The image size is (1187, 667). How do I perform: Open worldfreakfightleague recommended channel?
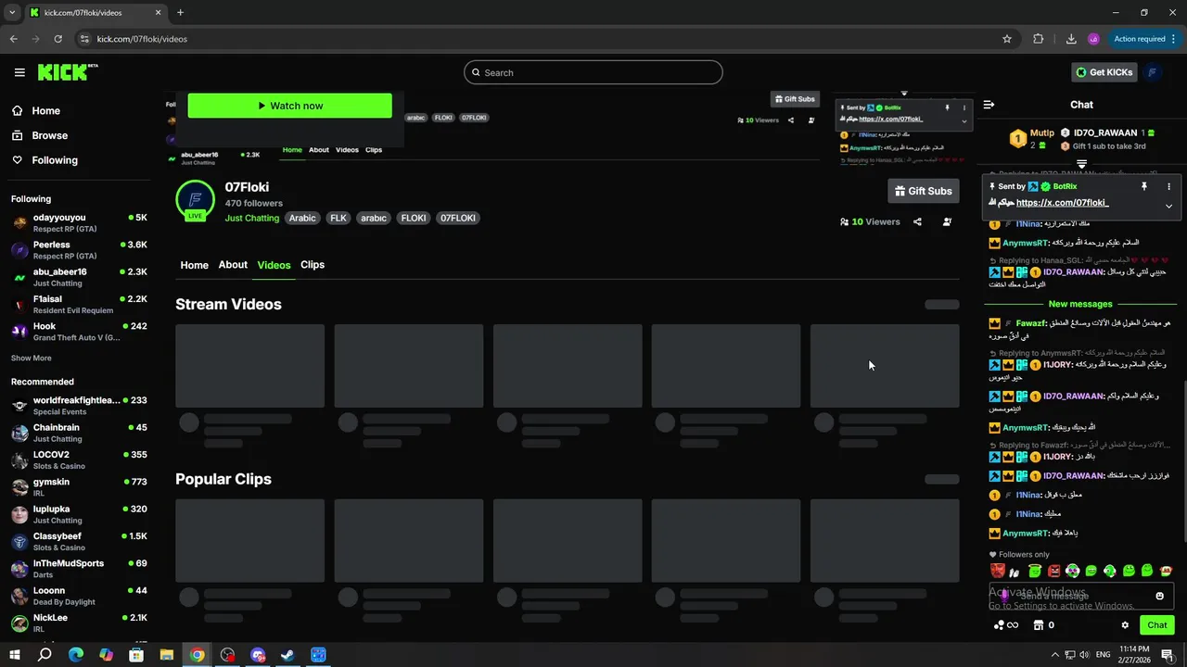(79, 406)
